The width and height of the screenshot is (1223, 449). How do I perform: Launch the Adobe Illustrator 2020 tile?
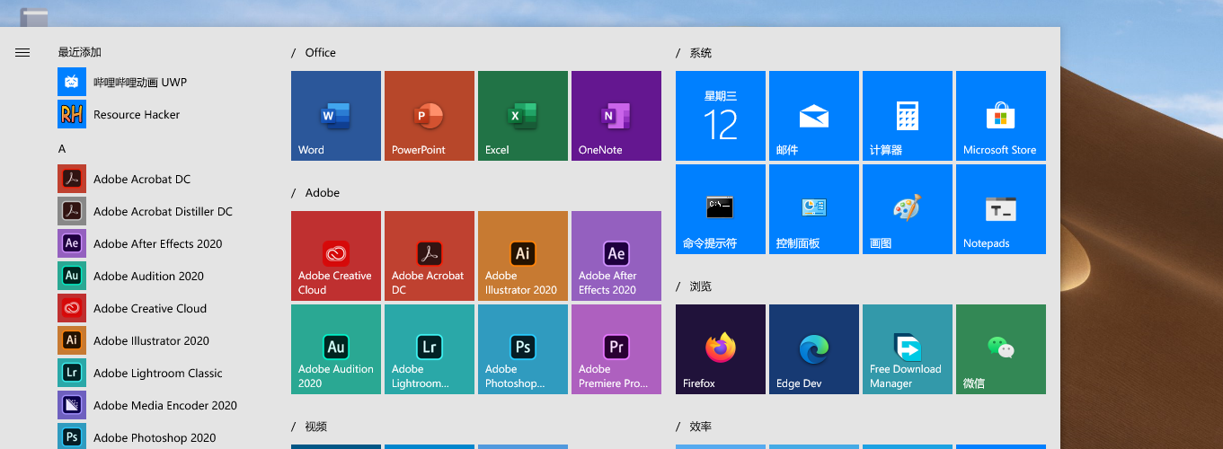523,256
